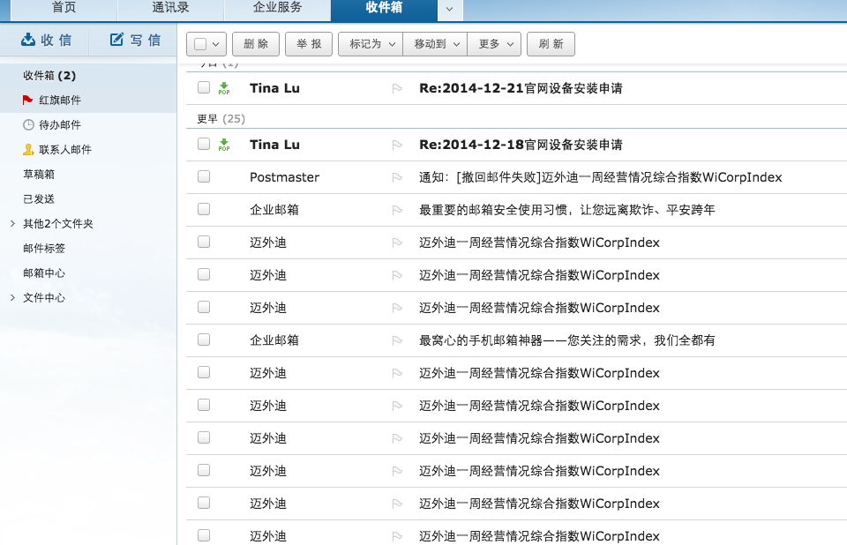Flag the 最重要的邮箱安全使用习惯 email
This screenshot has width=847, height=545.
[x=397, y=210]
